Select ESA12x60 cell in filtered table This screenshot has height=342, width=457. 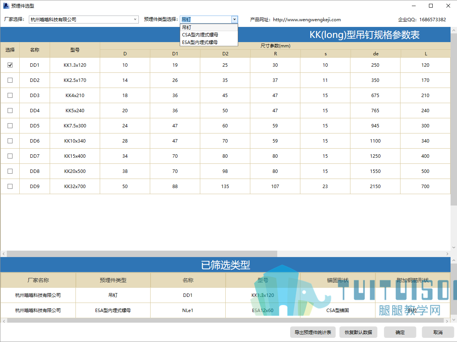click(262, 310)
